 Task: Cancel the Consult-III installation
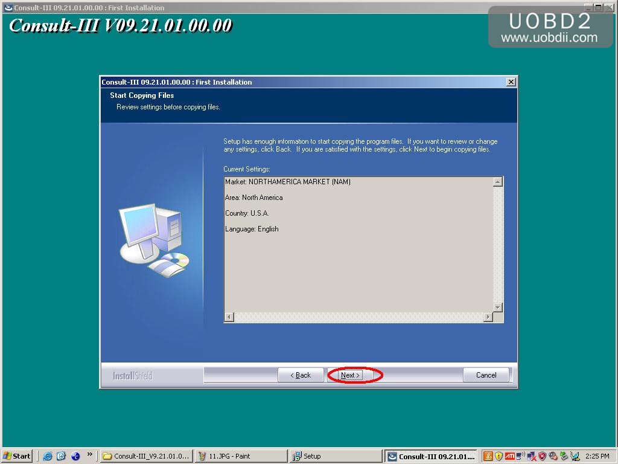click(486, 375)
